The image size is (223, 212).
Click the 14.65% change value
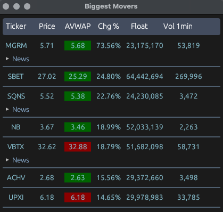tap(109, 198)
